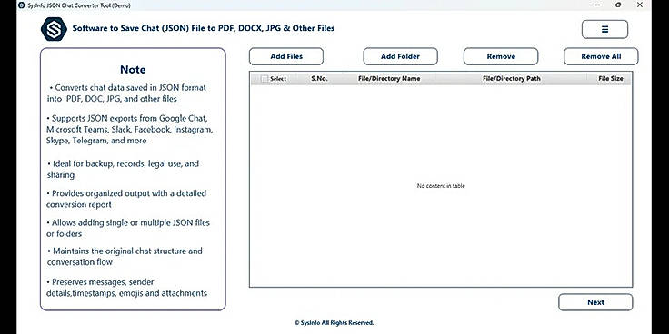Click the S.No. column header

319,78
